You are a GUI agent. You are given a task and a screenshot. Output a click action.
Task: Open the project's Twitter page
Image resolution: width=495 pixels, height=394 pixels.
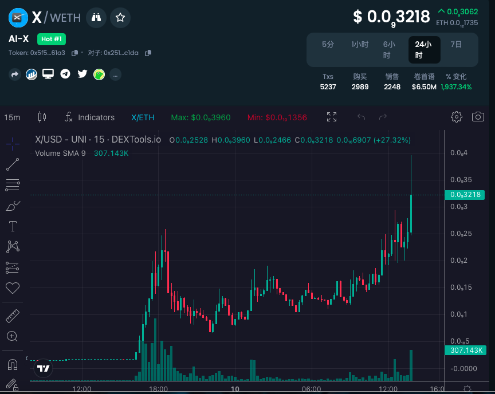82,74
